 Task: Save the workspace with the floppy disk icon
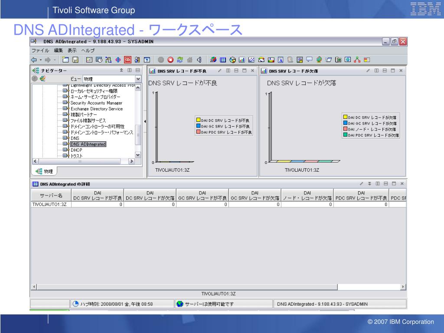click(x=75, y=59)
